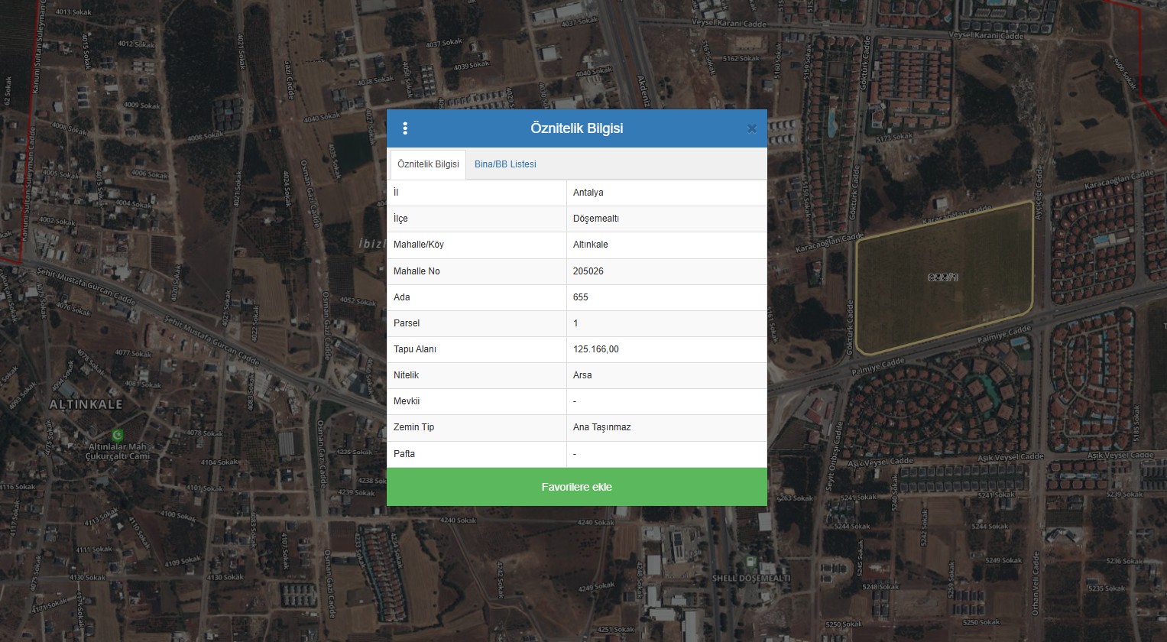Viewport: 1167px width, 642px height.
Task: Open the three-dot options menu
Action: 405,128
